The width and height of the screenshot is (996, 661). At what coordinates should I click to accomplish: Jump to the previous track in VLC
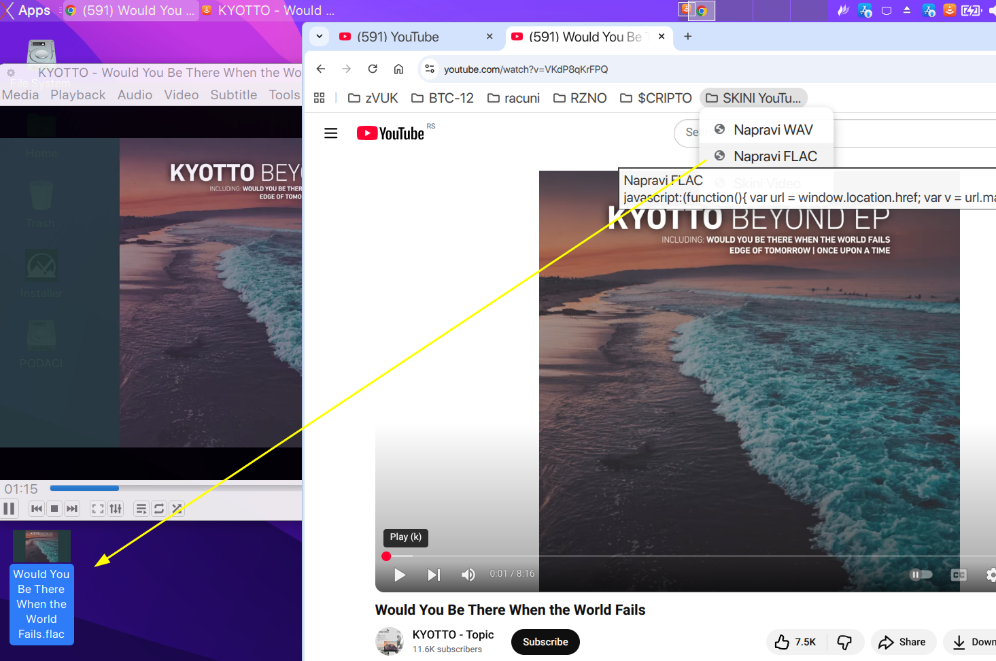[x=37, y=509]
